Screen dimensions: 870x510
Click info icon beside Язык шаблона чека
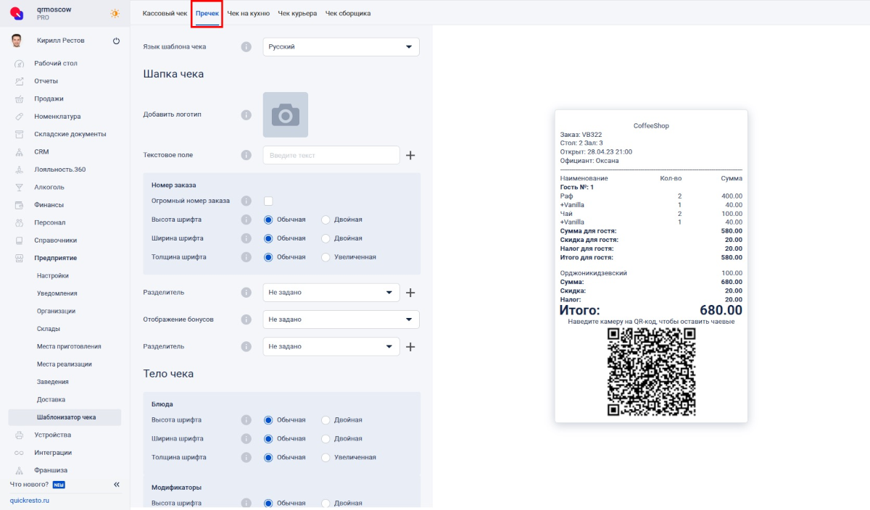point(246,46)
